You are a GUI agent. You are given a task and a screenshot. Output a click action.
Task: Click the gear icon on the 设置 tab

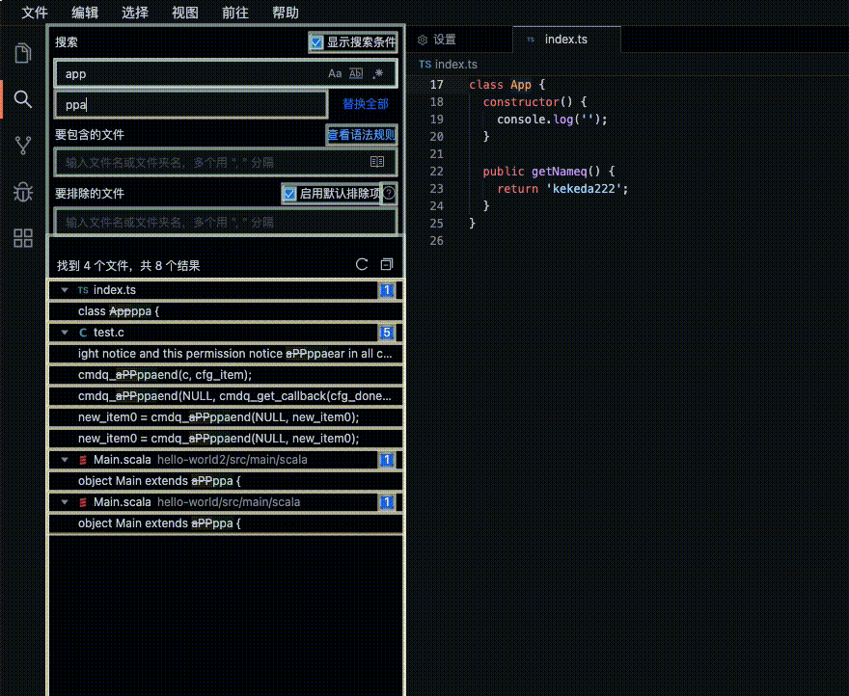[423, 40]
